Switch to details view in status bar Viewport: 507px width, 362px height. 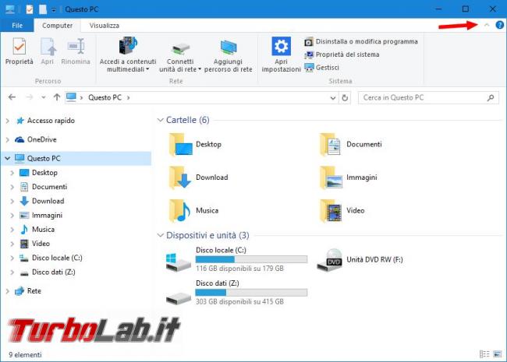pyautogui.click(x=484, y=354)
